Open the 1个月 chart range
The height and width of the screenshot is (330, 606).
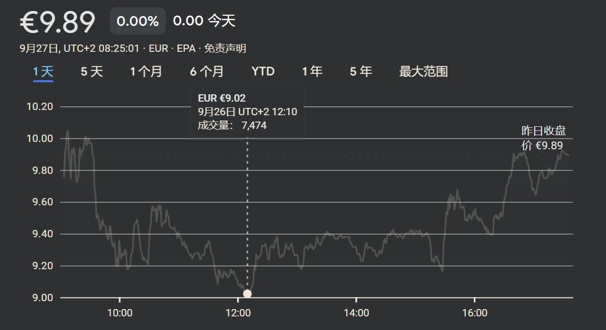(x=146, y=72)
